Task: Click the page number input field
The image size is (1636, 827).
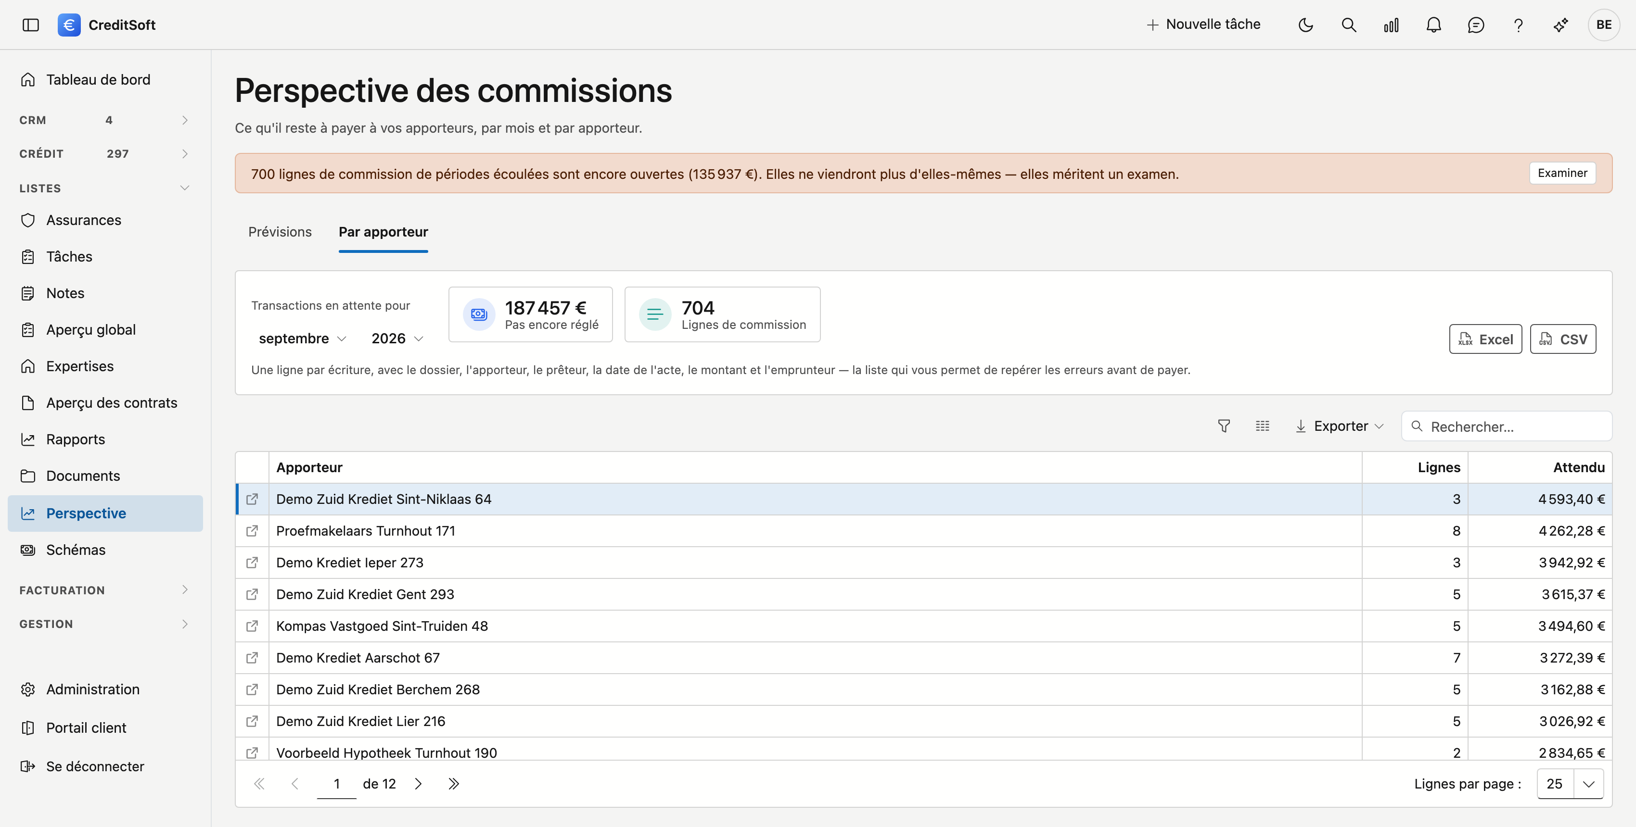Action: point(337,784)
